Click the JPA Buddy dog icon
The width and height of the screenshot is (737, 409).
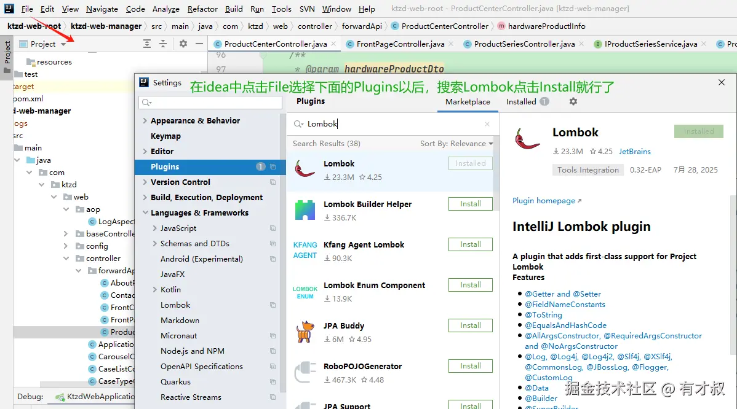pyautogui.click(x=305, y=332)
